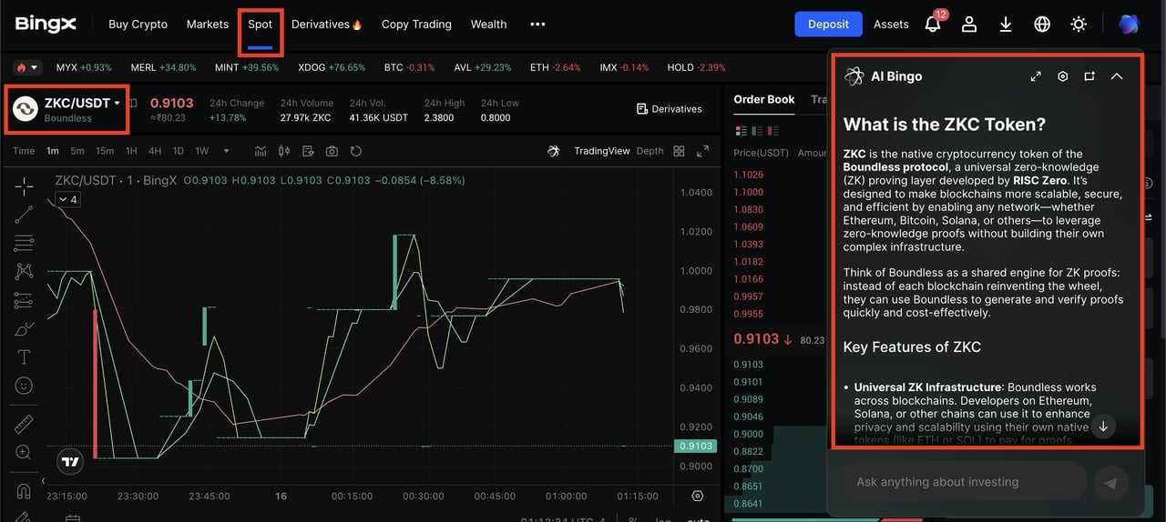Expand chart to fullscreen

[x=702, y=151]
